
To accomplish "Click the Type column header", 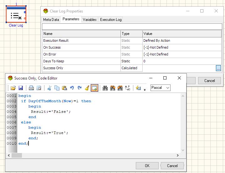I will (x=131, y=34).
